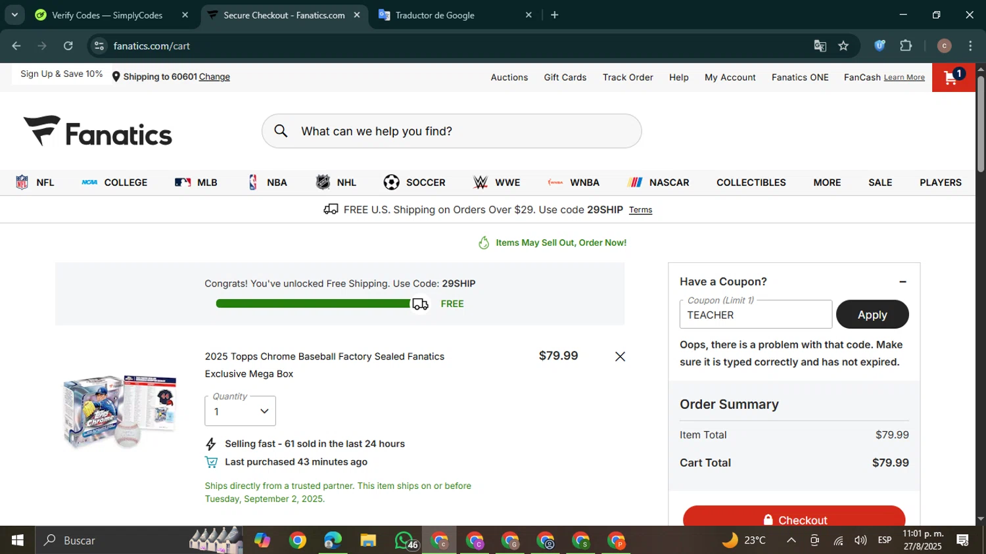This screenshot has height=554, width=986.
Task: Open the NBA menu
Action: point(267,183)
